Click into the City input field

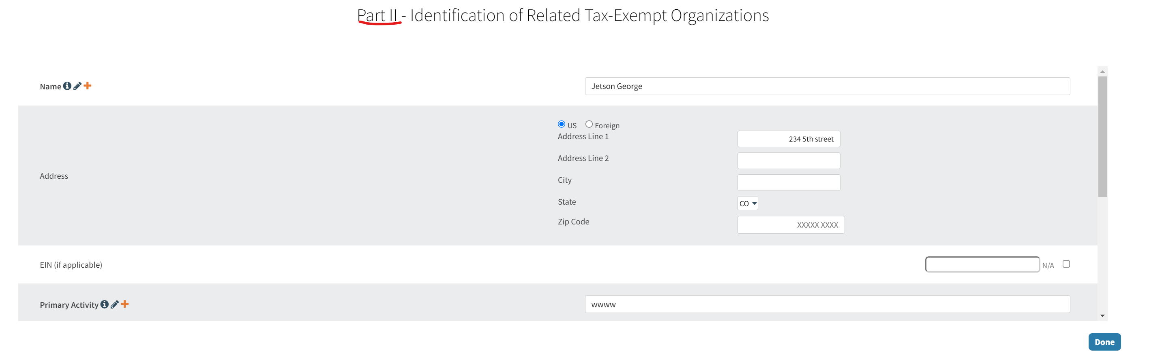[x=789, y=183]
